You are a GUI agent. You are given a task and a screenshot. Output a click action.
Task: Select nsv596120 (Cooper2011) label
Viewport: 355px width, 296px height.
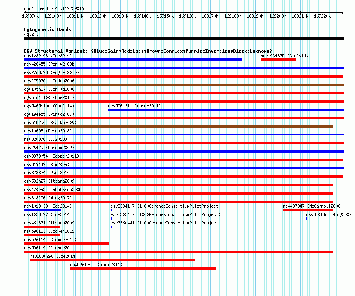coord(96,265)
